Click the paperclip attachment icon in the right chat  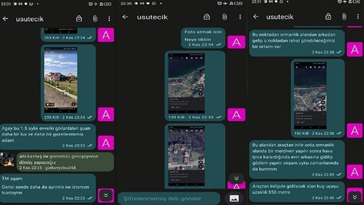click(344, 17)
